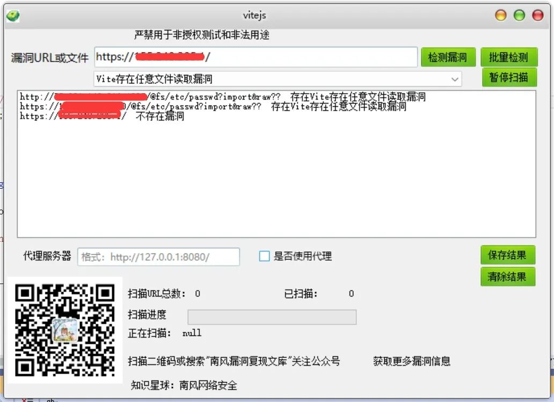
Task: Click the yellow minimize window button
Action: (x=501, y=16)
